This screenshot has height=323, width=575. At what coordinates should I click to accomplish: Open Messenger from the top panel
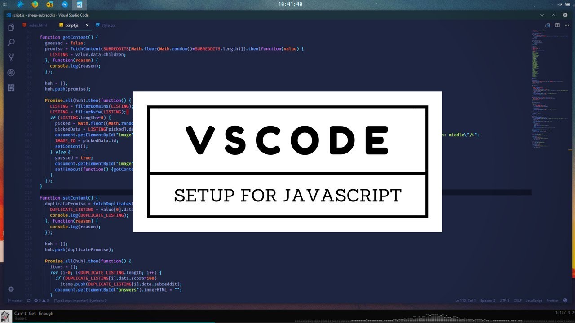[65, 4]
